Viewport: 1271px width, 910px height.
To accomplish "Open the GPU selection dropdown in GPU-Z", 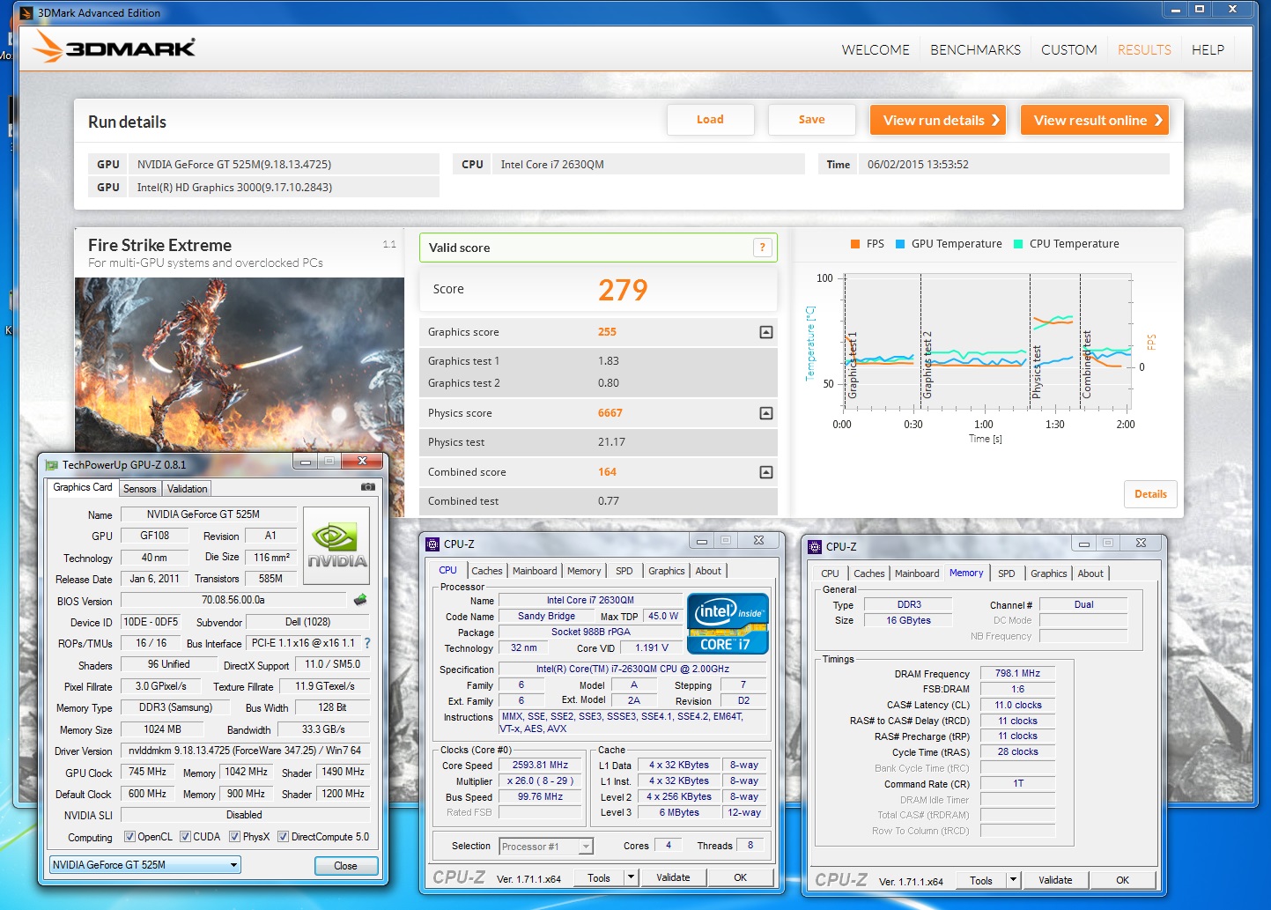I will pyautogui.click(x=145, y=865).
